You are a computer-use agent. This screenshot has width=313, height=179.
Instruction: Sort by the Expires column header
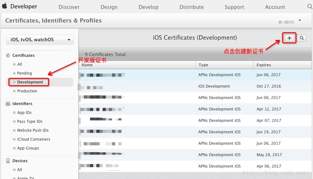click(x=283, y=65)
